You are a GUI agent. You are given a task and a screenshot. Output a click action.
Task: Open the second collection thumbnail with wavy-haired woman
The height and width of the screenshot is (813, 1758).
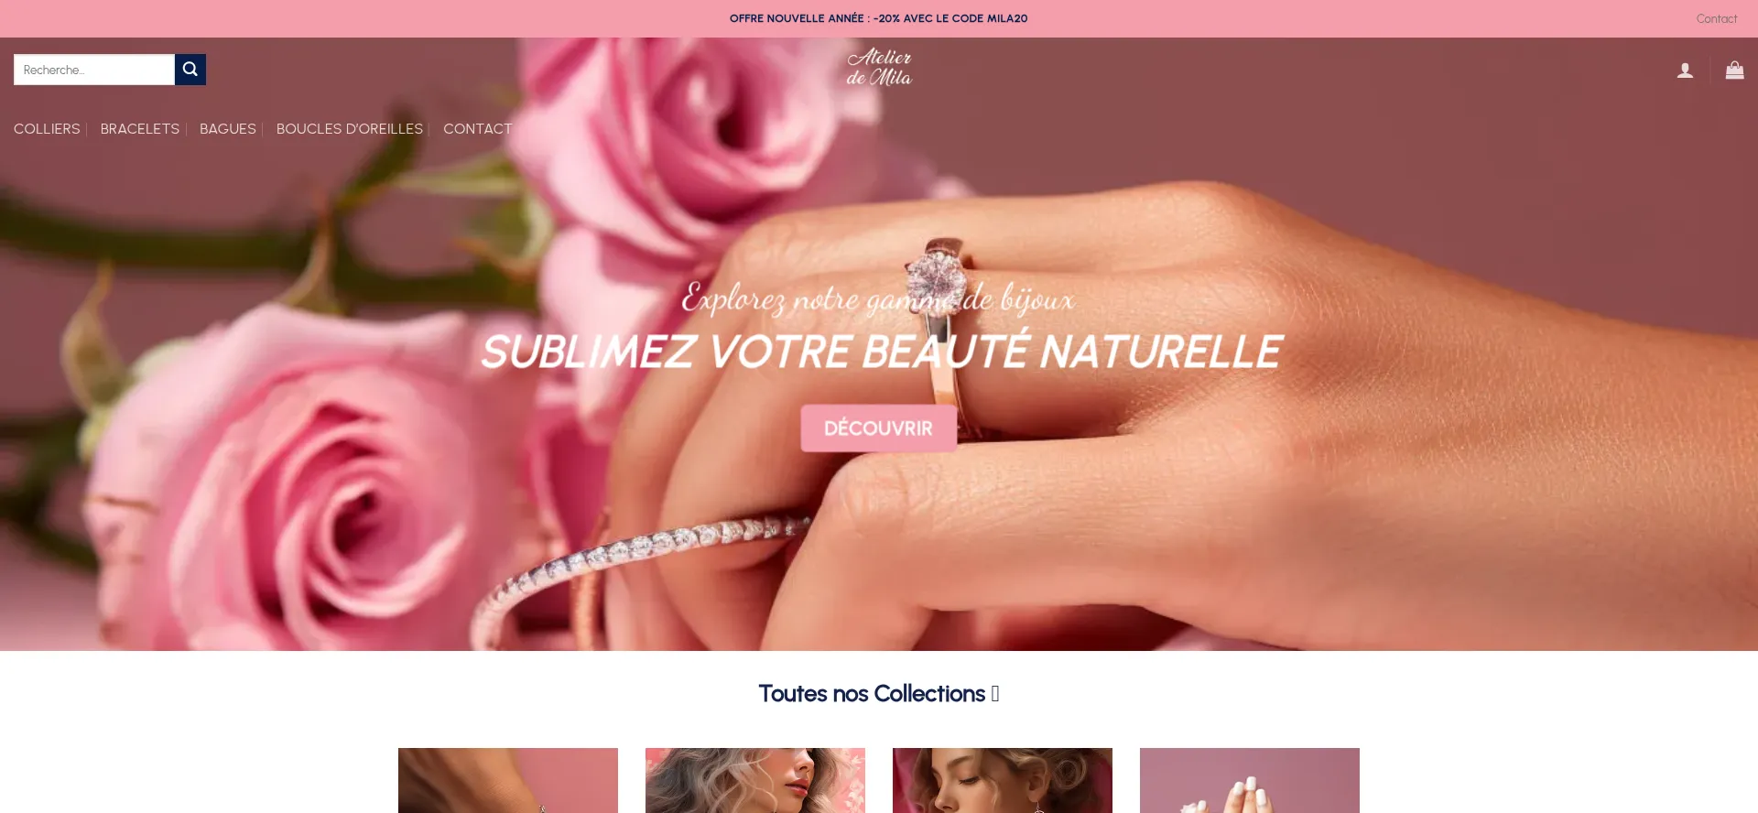coord(755,780)
